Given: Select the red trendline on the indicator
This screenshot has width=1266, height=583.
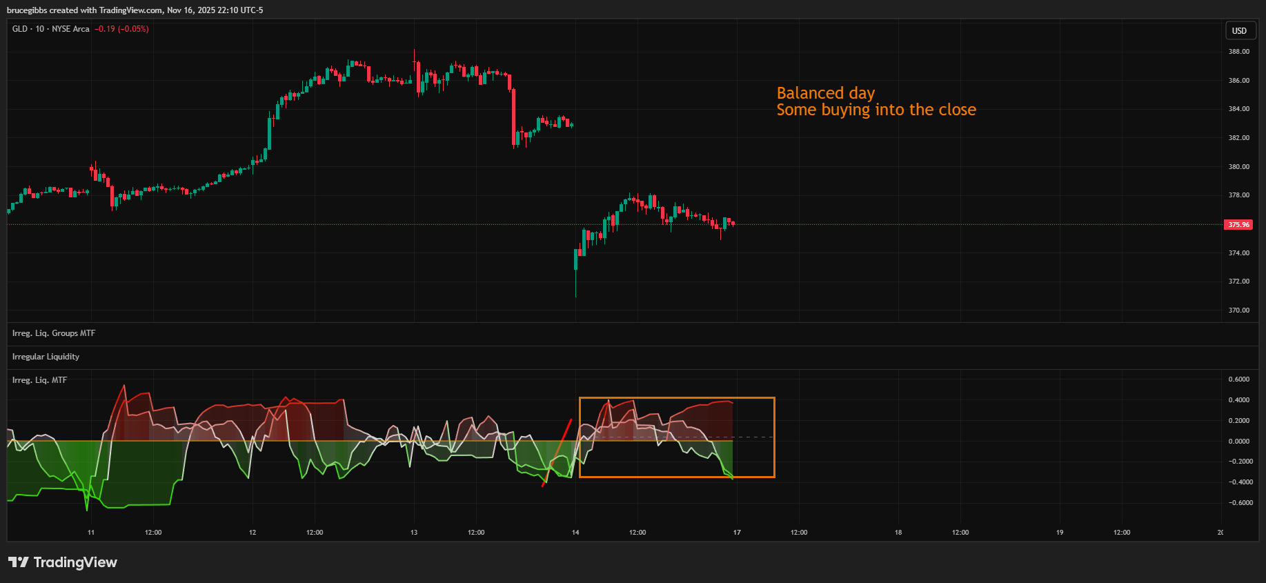Looking at the screenshot, I should click(x=557, y=452).
